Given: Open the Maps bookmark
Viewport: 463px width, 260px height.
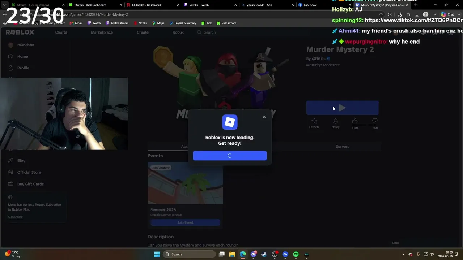Looking at the screenshot, I should click(x=158, y=23).
